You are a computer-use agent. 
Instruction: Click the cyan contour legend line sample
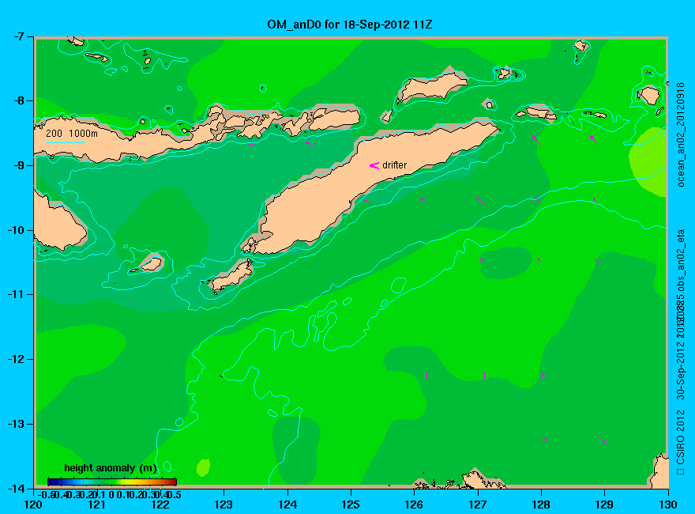tap(66, 142)
